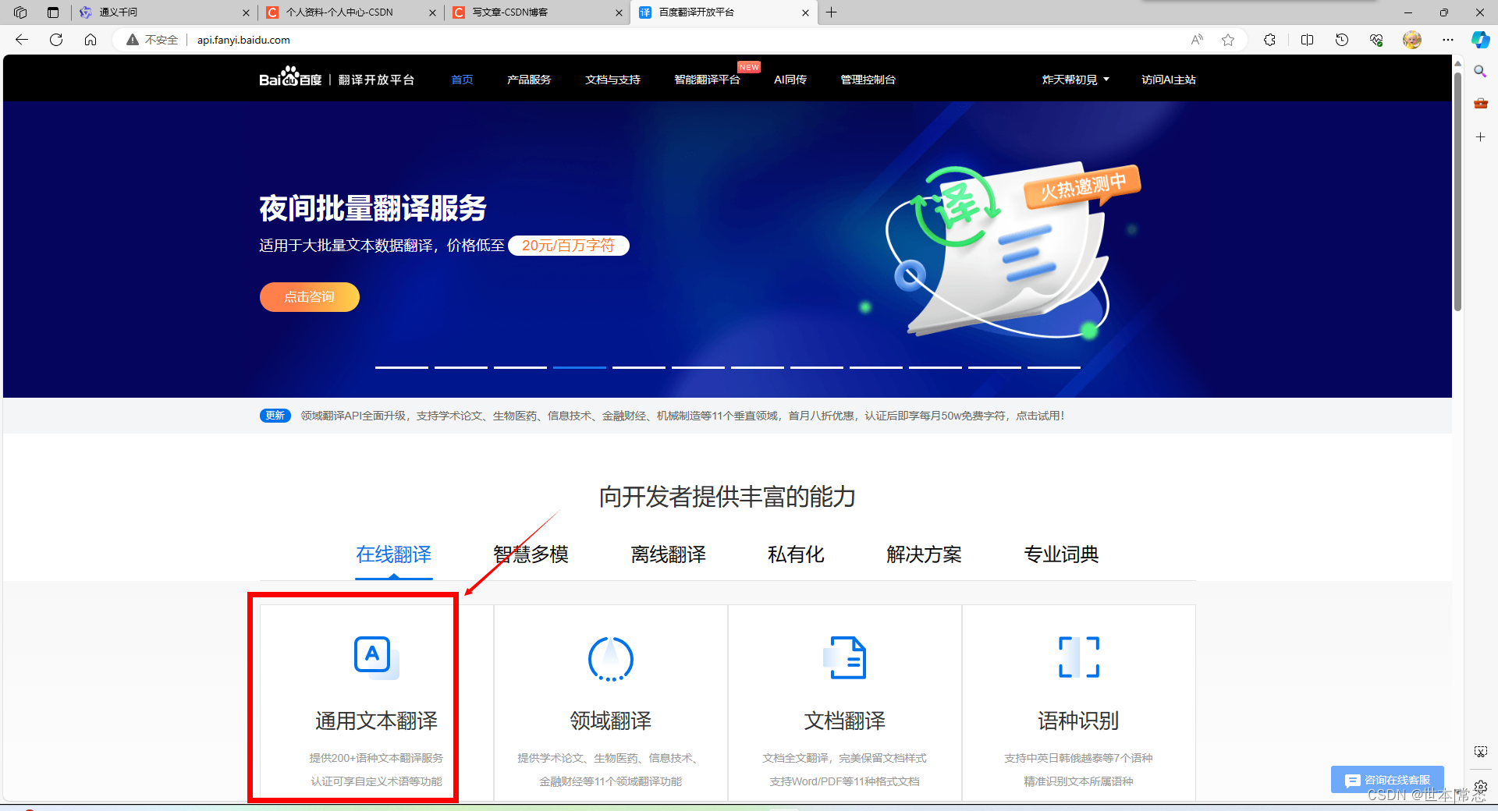
Task: Click the not-secure warning icon
Action: click(x=133, y=40)
